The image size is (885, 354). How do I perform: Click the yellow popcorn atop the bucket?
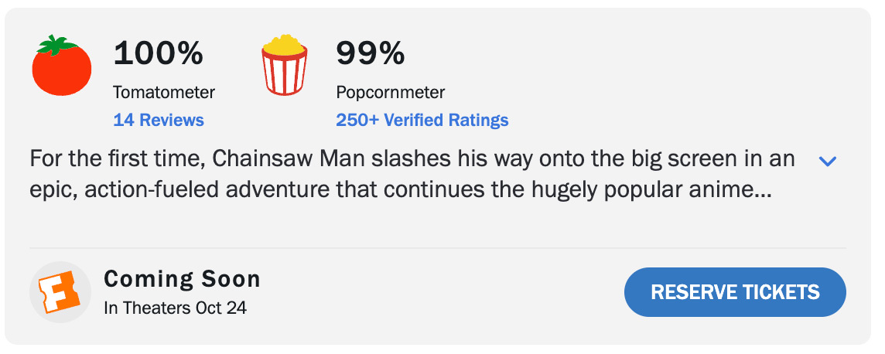[x=285, y=45]
